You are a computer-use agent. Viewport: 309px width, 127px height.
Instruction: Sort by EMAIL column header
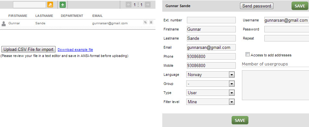[97, 16]
